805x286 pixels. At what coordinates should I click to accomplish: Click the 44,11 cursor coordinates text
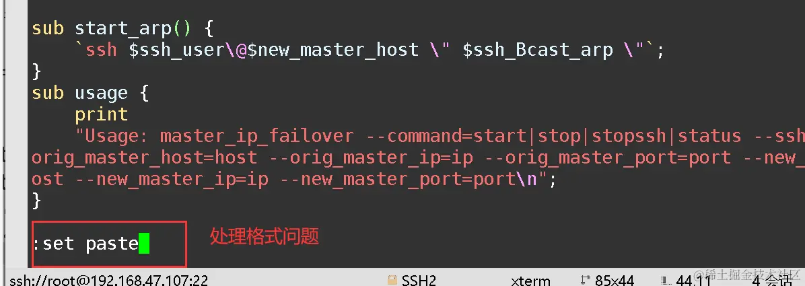coord(693,281)
